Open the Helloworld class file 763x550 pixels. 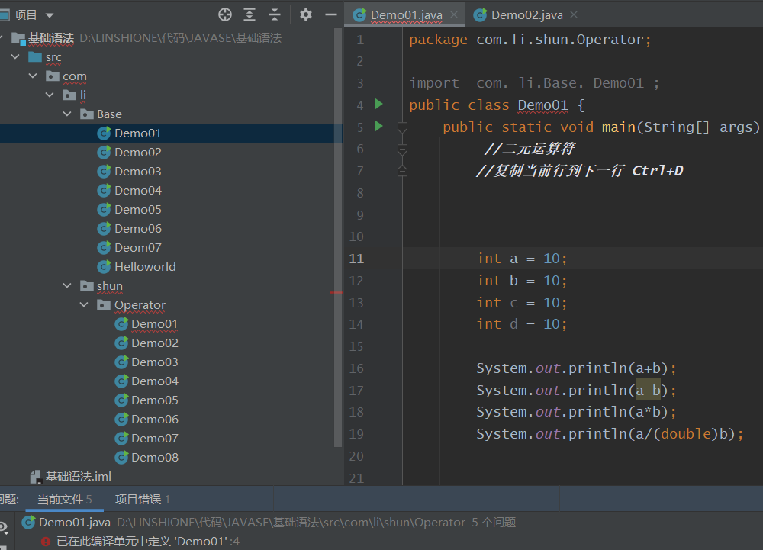click(145, 266)
